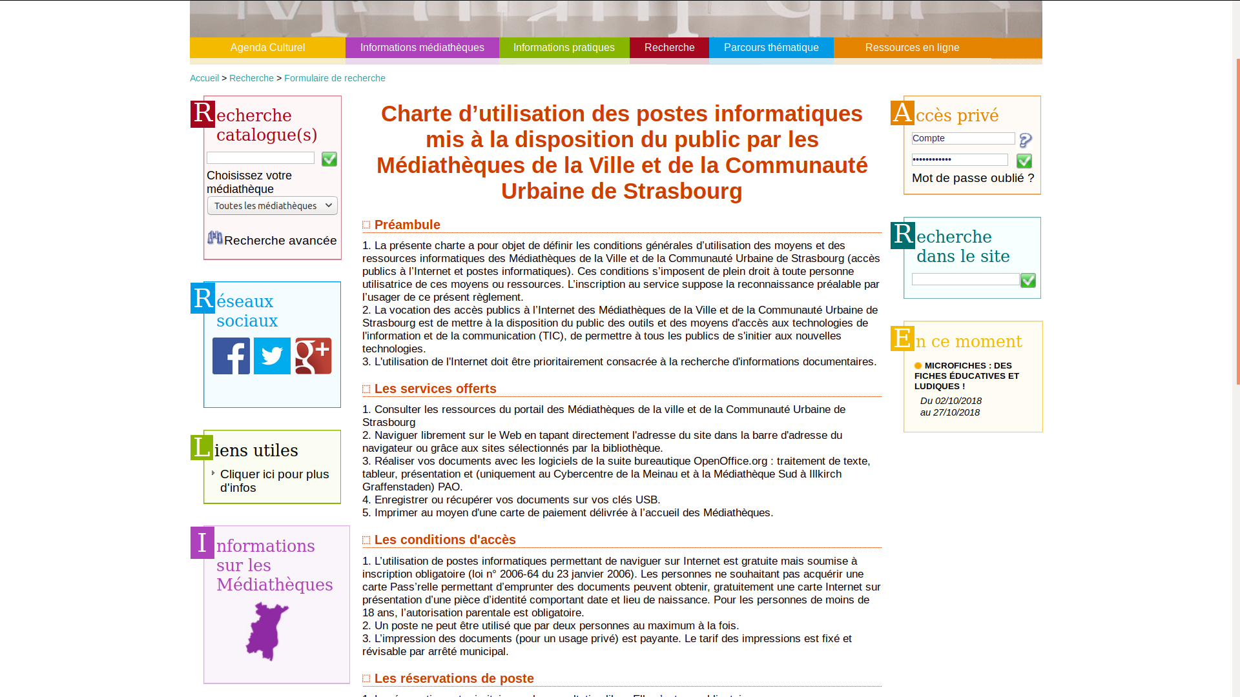Click the Informations sur les Médiathèques title
The width and height of the screenshot is (1240, 697).
[x=274, y=565]
